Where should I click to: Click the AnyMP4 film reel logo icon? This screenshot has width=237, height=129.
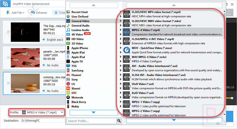tap(5, 4)
